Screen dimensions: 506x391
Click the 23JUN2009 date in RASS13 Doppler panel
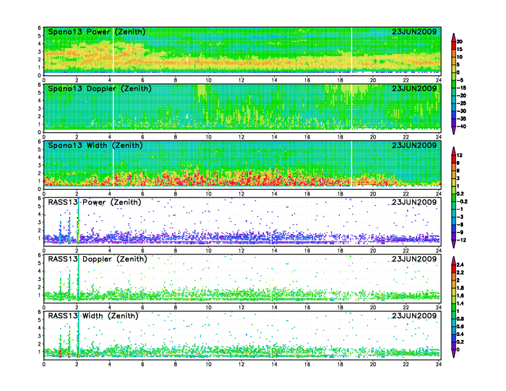pyautogui.click(x=414, y=259)
